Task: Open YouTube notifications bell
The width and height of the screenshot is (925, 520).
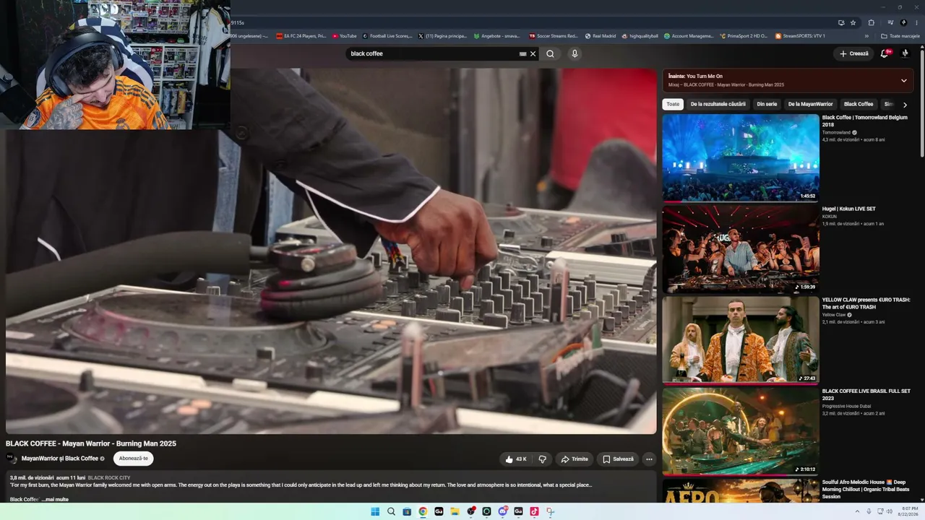Action: [x=885, y=53]
